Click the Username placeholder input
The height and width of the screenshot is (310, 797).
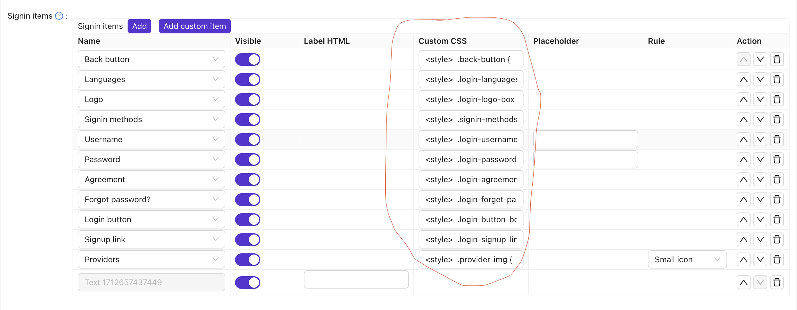585,140
